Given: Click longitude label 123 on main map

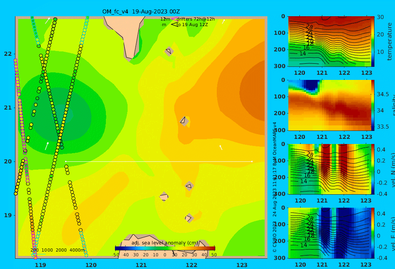Looking at the screenshot, I should [x=242, y=265].
